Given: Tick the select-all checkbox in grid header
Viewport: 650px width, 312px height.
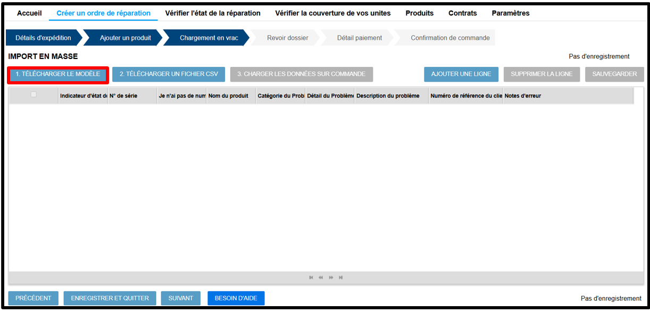Looking at the screenshot, I should coord(34,94).
